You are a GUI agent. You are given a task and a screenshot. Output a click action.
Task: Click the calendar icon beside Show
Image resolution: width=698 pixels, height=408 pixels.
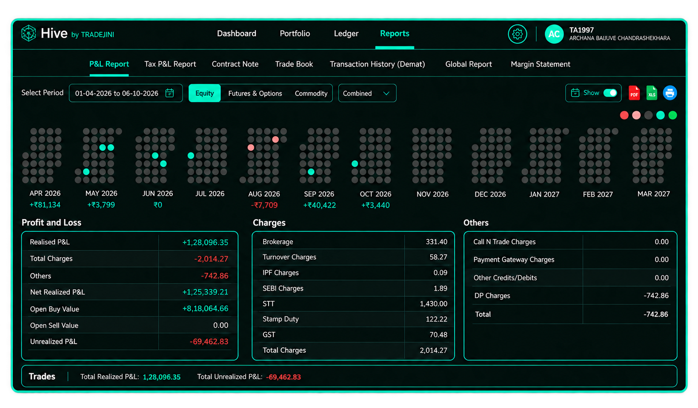click(x=575, y=93)
